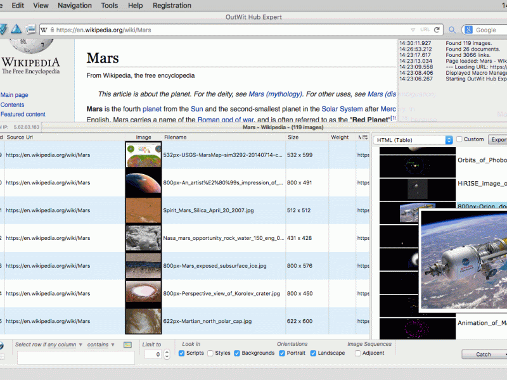Click the picture filter icon next to contains

[128, 345]
